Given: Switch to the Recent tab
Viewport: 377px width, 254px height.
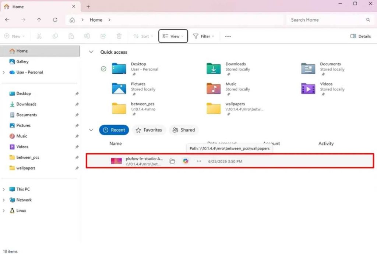Looking at the screenshot, I should coord(114,130).
